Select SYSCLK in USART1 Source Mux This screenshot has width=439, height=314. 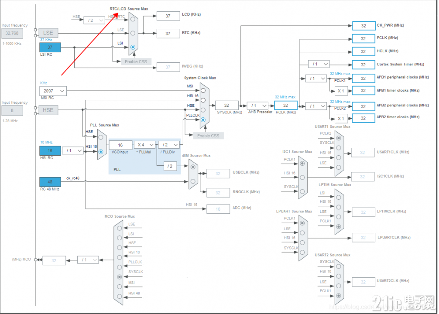pyautogui.click(x=339, y=148)
